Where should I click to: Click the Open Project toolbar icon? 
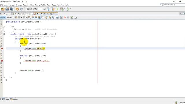[7, 9]
